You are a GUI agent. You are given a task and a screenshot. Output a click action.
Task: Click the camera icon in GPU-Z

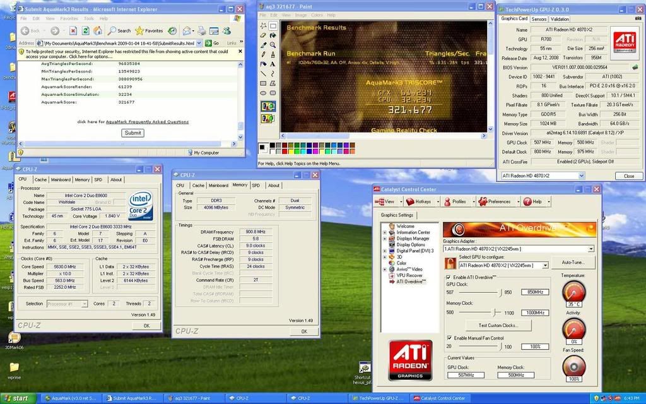638,18
